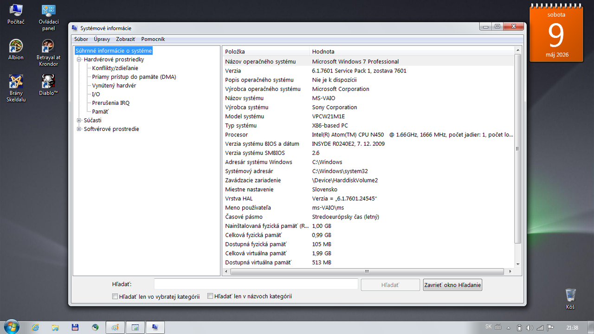Select the Procesor row
The width and height of the screenshot is (594, 334).
click(368, 135)
